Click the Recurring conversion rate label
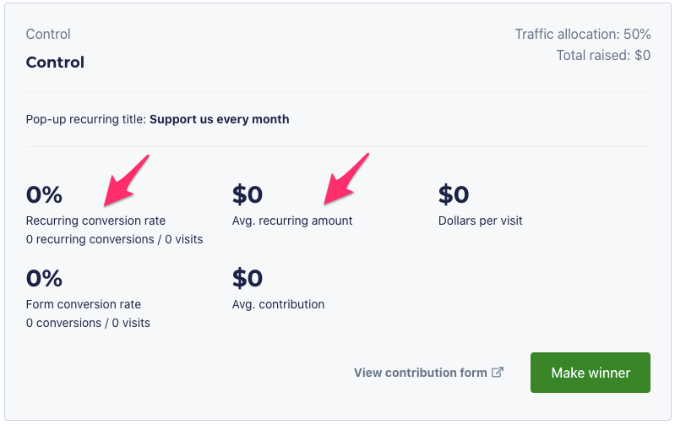 [95, 221]
